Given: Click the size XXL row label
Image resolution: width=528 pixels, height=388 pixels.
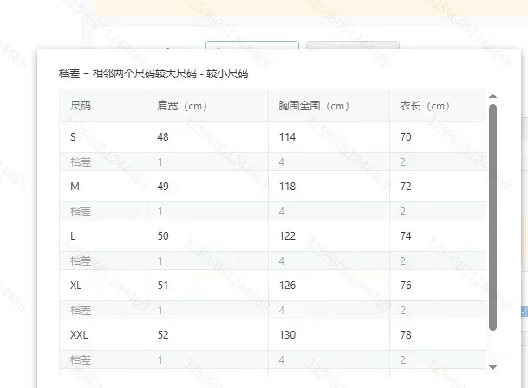Looking at the screenshot, I should click(x=79, y=335).
